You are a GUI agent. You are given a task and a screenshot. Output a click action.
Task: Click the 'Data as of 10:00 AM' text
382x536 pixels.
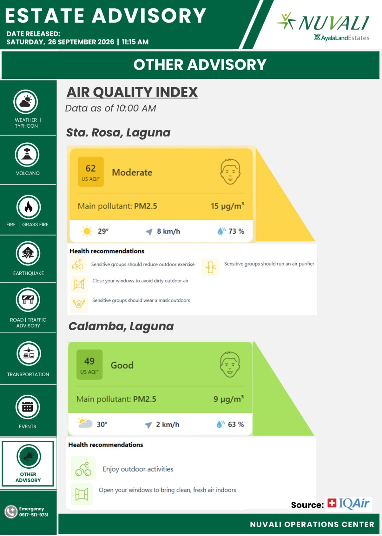tap(111, 108)
